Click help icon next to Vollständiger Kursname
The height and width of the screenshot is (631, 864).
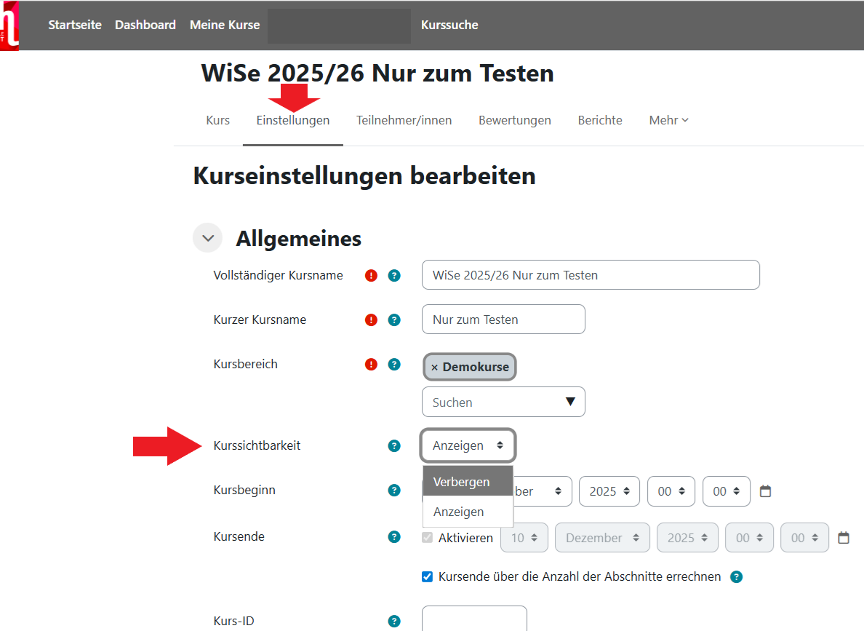coord(394,276)
